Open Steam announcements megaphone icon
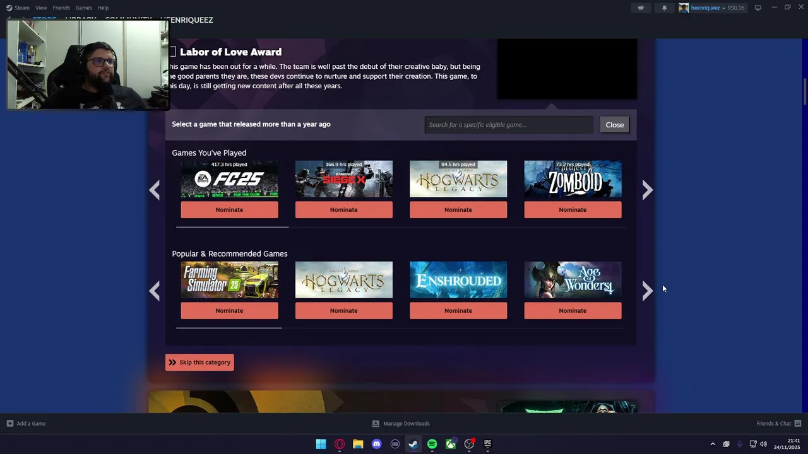This screenshot has height=454, width=808. tap(641, 8)
